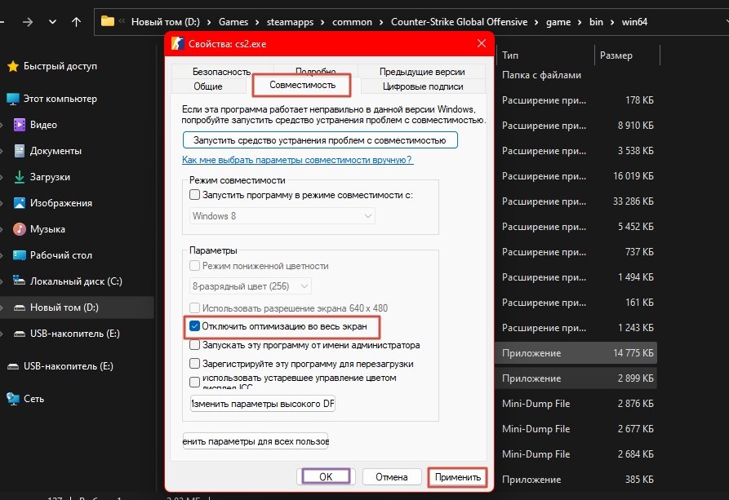This screenshot has width=729, height=500.
Task: Expand chevron after Новый том (D:) breadcrumb
Action: (209, 22)
